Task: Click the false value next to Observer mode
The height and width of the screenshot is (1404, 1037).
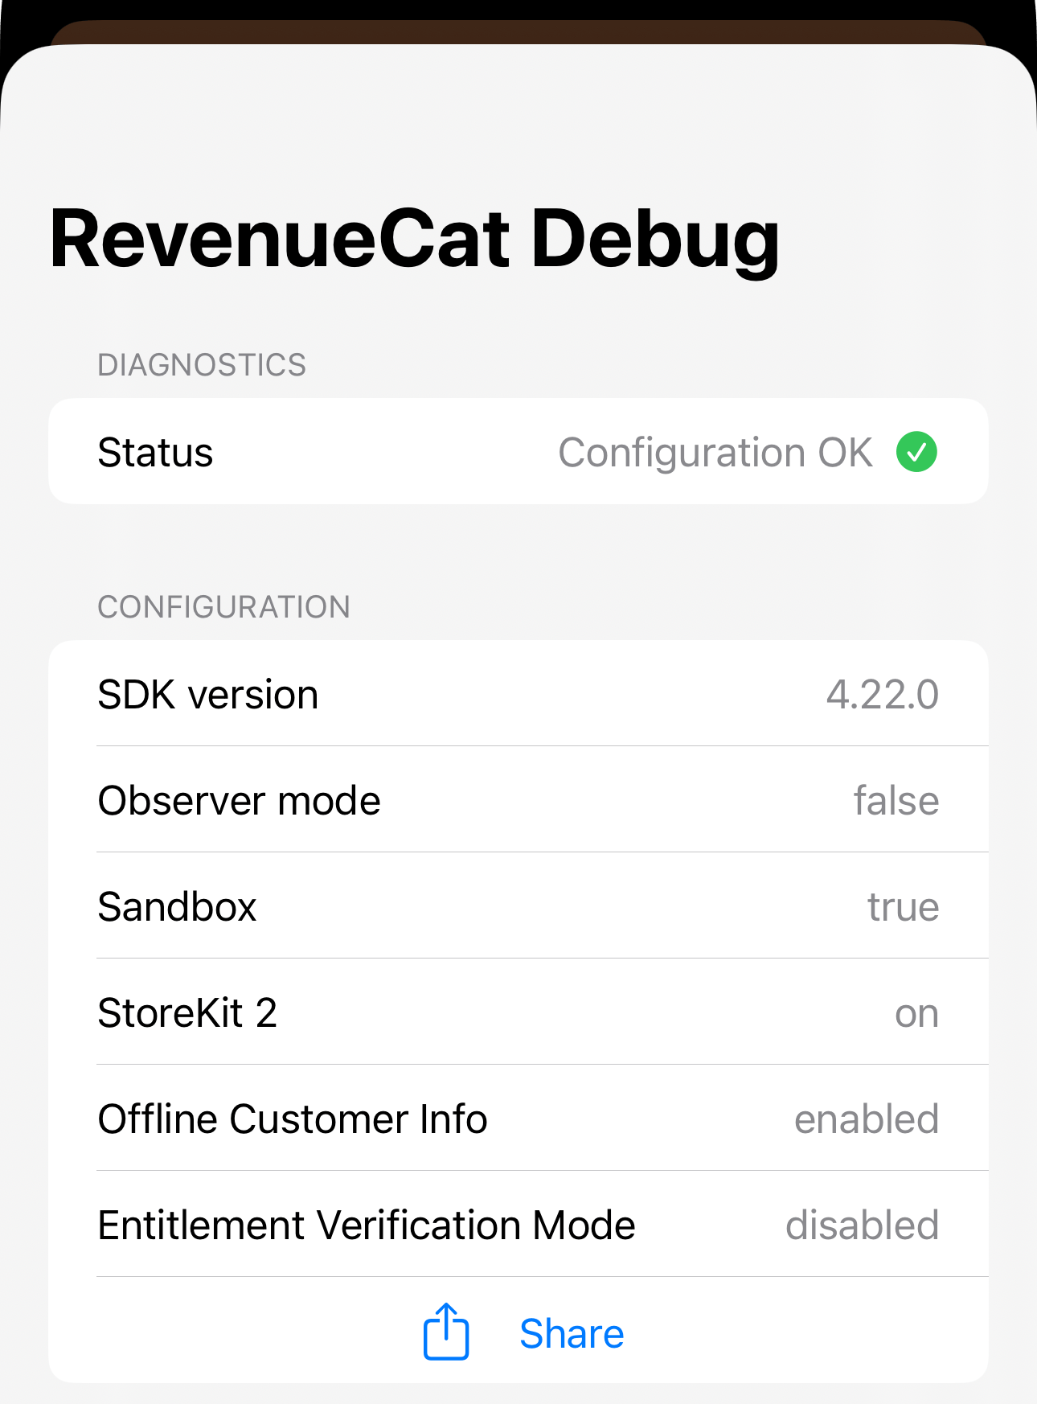Action: click(896, 799)
